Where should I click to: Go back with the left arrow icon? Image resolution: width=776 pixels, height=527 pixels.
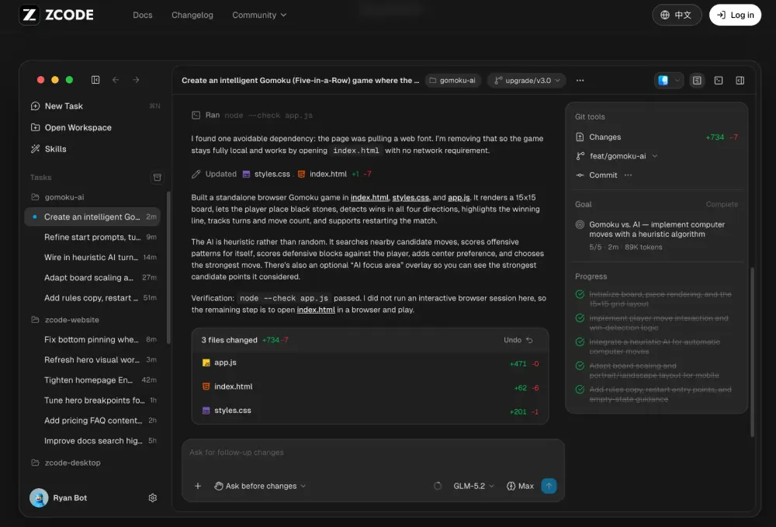(x=116, y=80)
